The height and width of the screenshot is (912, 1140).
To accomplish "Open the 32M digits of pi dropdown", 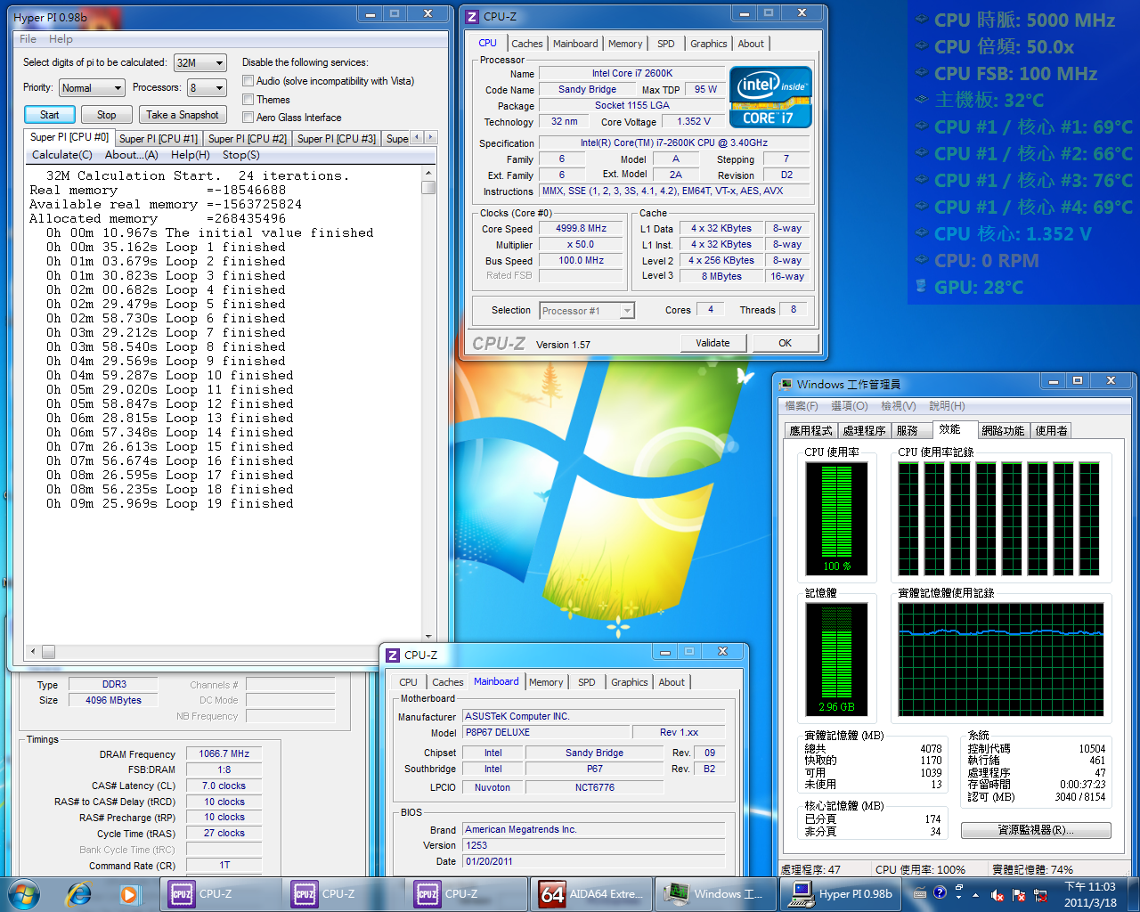I will click(200, 63).
